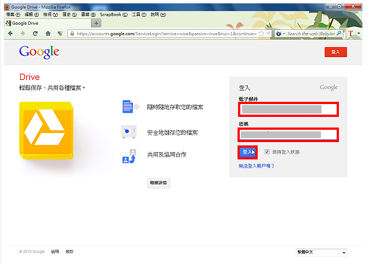Close the Firefox window
Image resolution: width=377 pixels, height=264 pixels.
pos(353,7)
